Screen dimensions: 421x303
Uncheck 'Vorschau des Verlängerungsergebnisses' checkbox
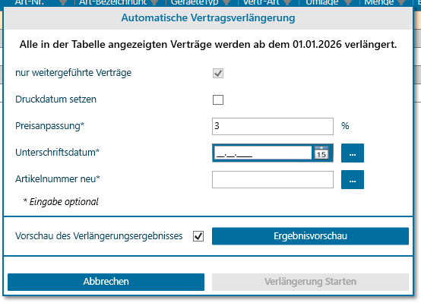(198, 236)
